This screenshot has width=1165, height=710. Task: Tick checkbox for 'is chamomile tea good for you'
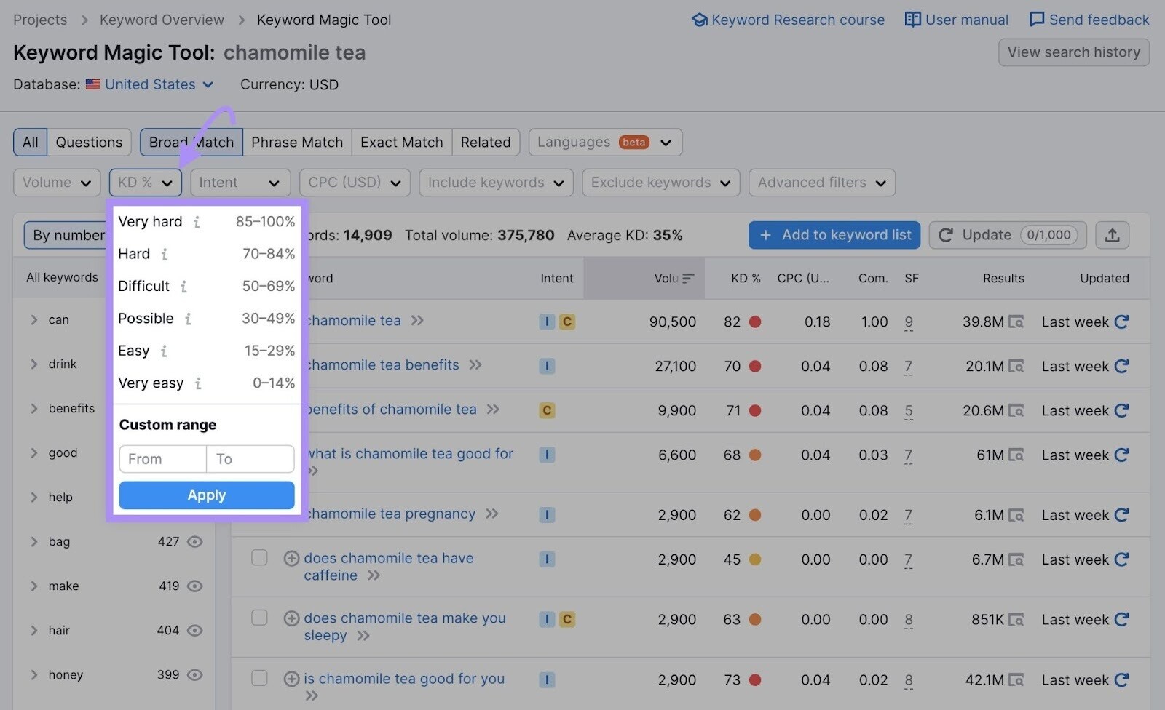click(259, 678)
